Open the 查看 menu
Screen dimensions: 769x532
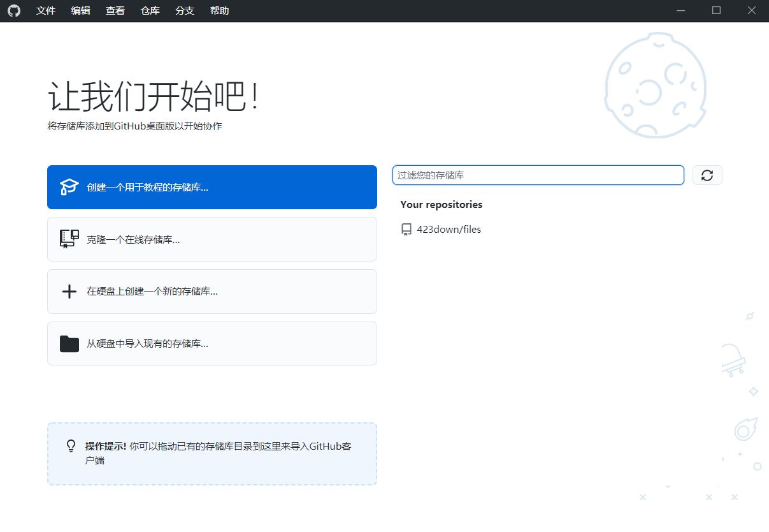tap(115, 11)
